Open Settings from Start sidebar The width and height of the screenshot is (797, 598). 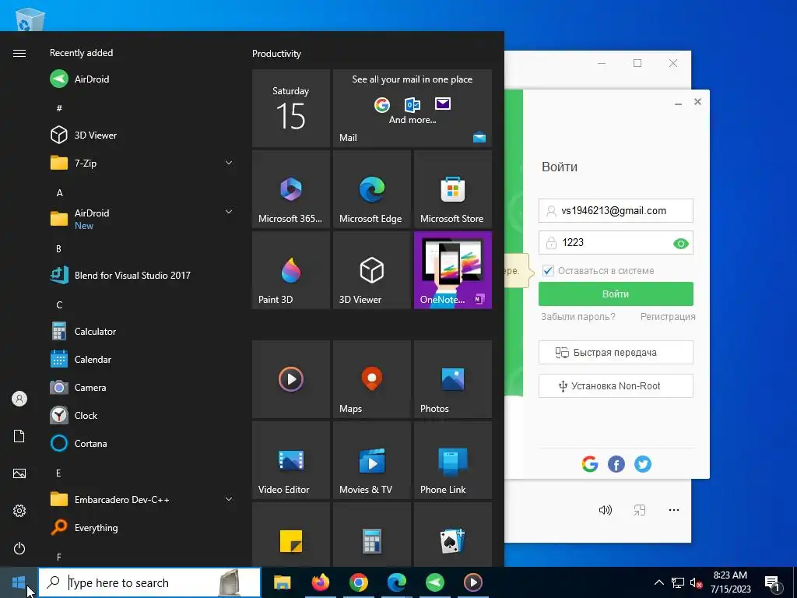19,511
